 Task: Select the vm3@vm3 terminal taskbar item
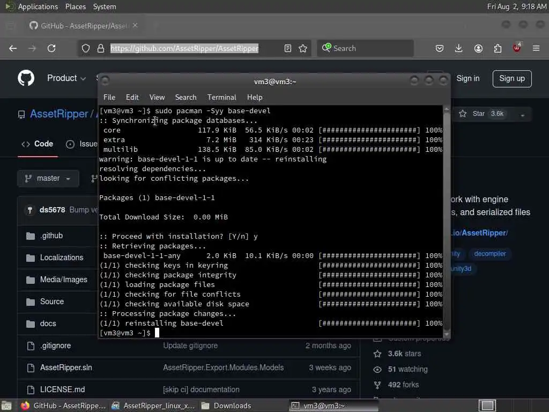point(334,406)
